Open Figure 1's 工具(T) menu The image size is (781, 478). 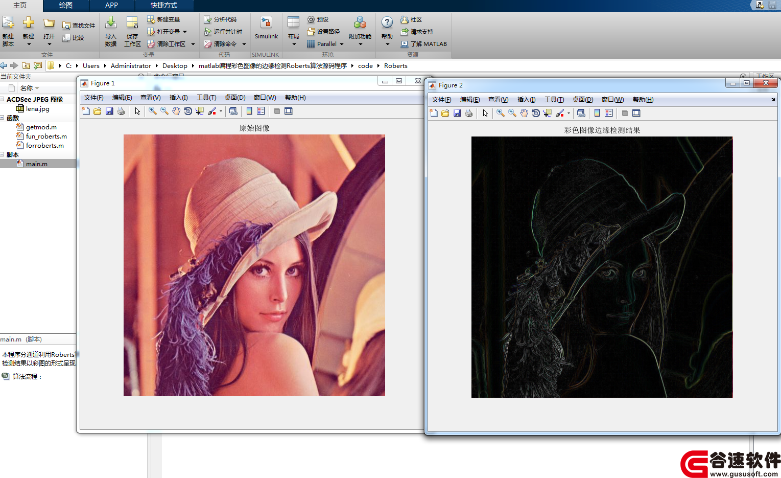tap(206, 98)
